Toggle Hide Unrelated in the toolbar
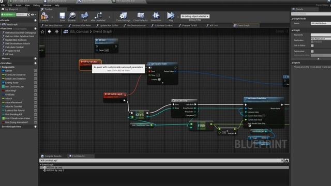This screenshot has width=331, height=186. coord(98,17)
